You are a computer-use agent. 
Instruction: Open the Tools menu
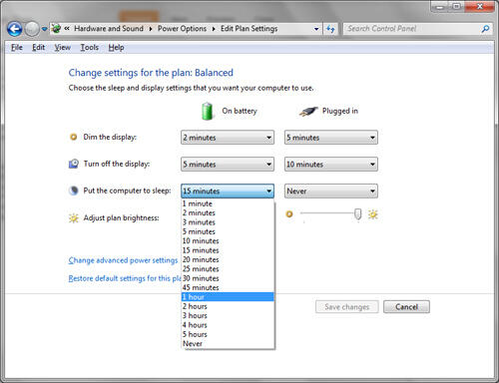tap(90, 48)
